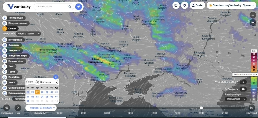Jump to previous step (Попередній)
Image resolution: width=258 pixels, height=118 pixels.
click(6, 108)
